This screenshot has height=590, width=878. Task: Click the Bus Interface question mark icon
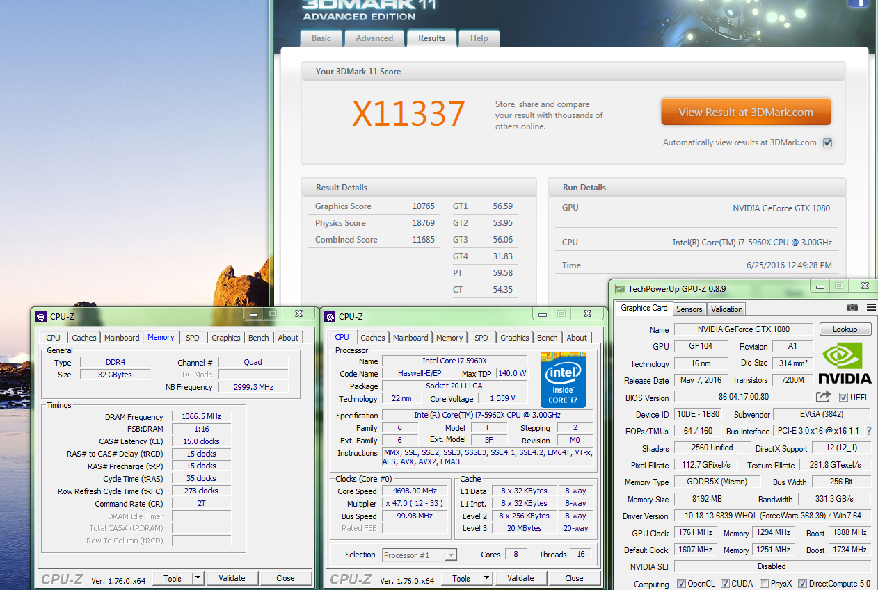point(869,431)
